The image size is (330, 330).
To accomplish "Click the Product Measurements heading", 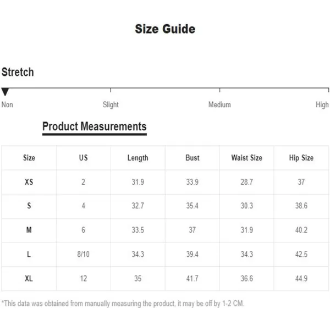I will (94, 127).
